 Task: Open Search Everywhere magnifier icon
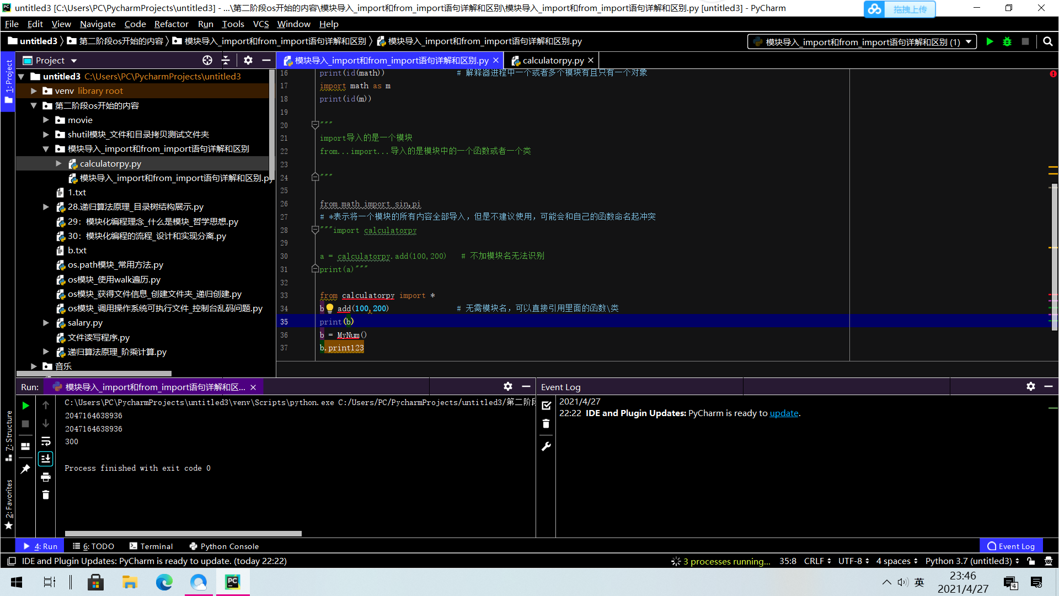(1048, 41)
